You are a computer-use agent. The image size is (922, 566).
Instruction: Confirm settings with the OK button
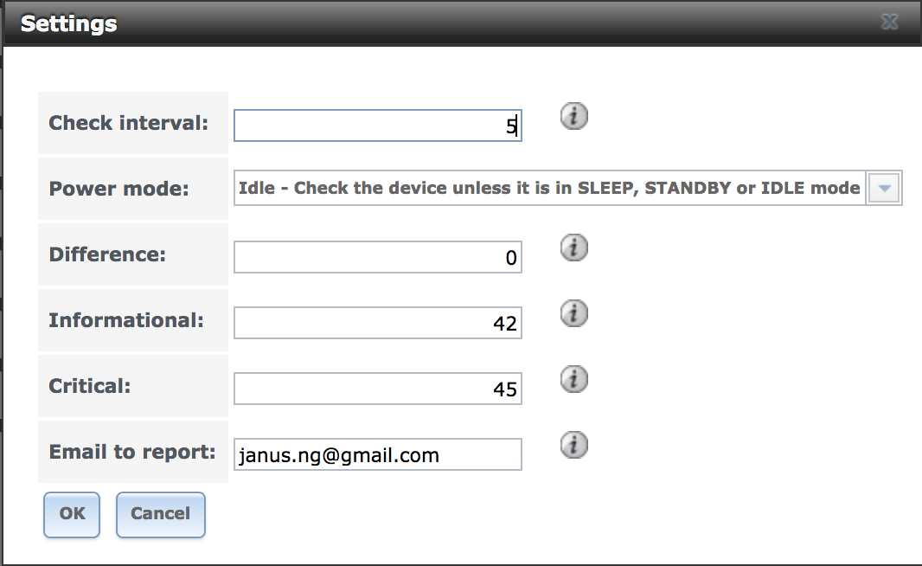pyautogui.click(x=72, y=515)
